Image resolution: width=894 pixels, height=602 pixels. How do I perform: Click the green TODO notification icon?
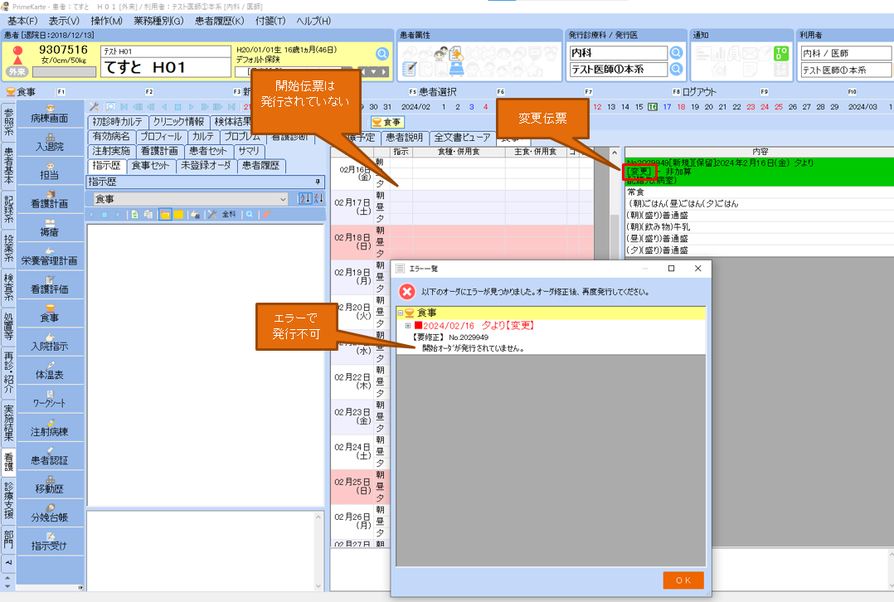pos(781,54)
